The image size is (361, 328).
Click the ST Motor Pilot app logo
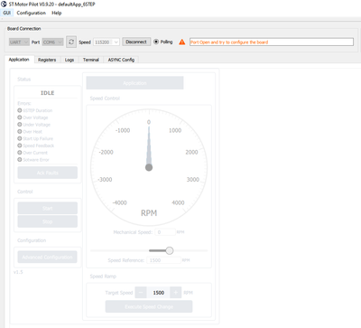(4, 5)
